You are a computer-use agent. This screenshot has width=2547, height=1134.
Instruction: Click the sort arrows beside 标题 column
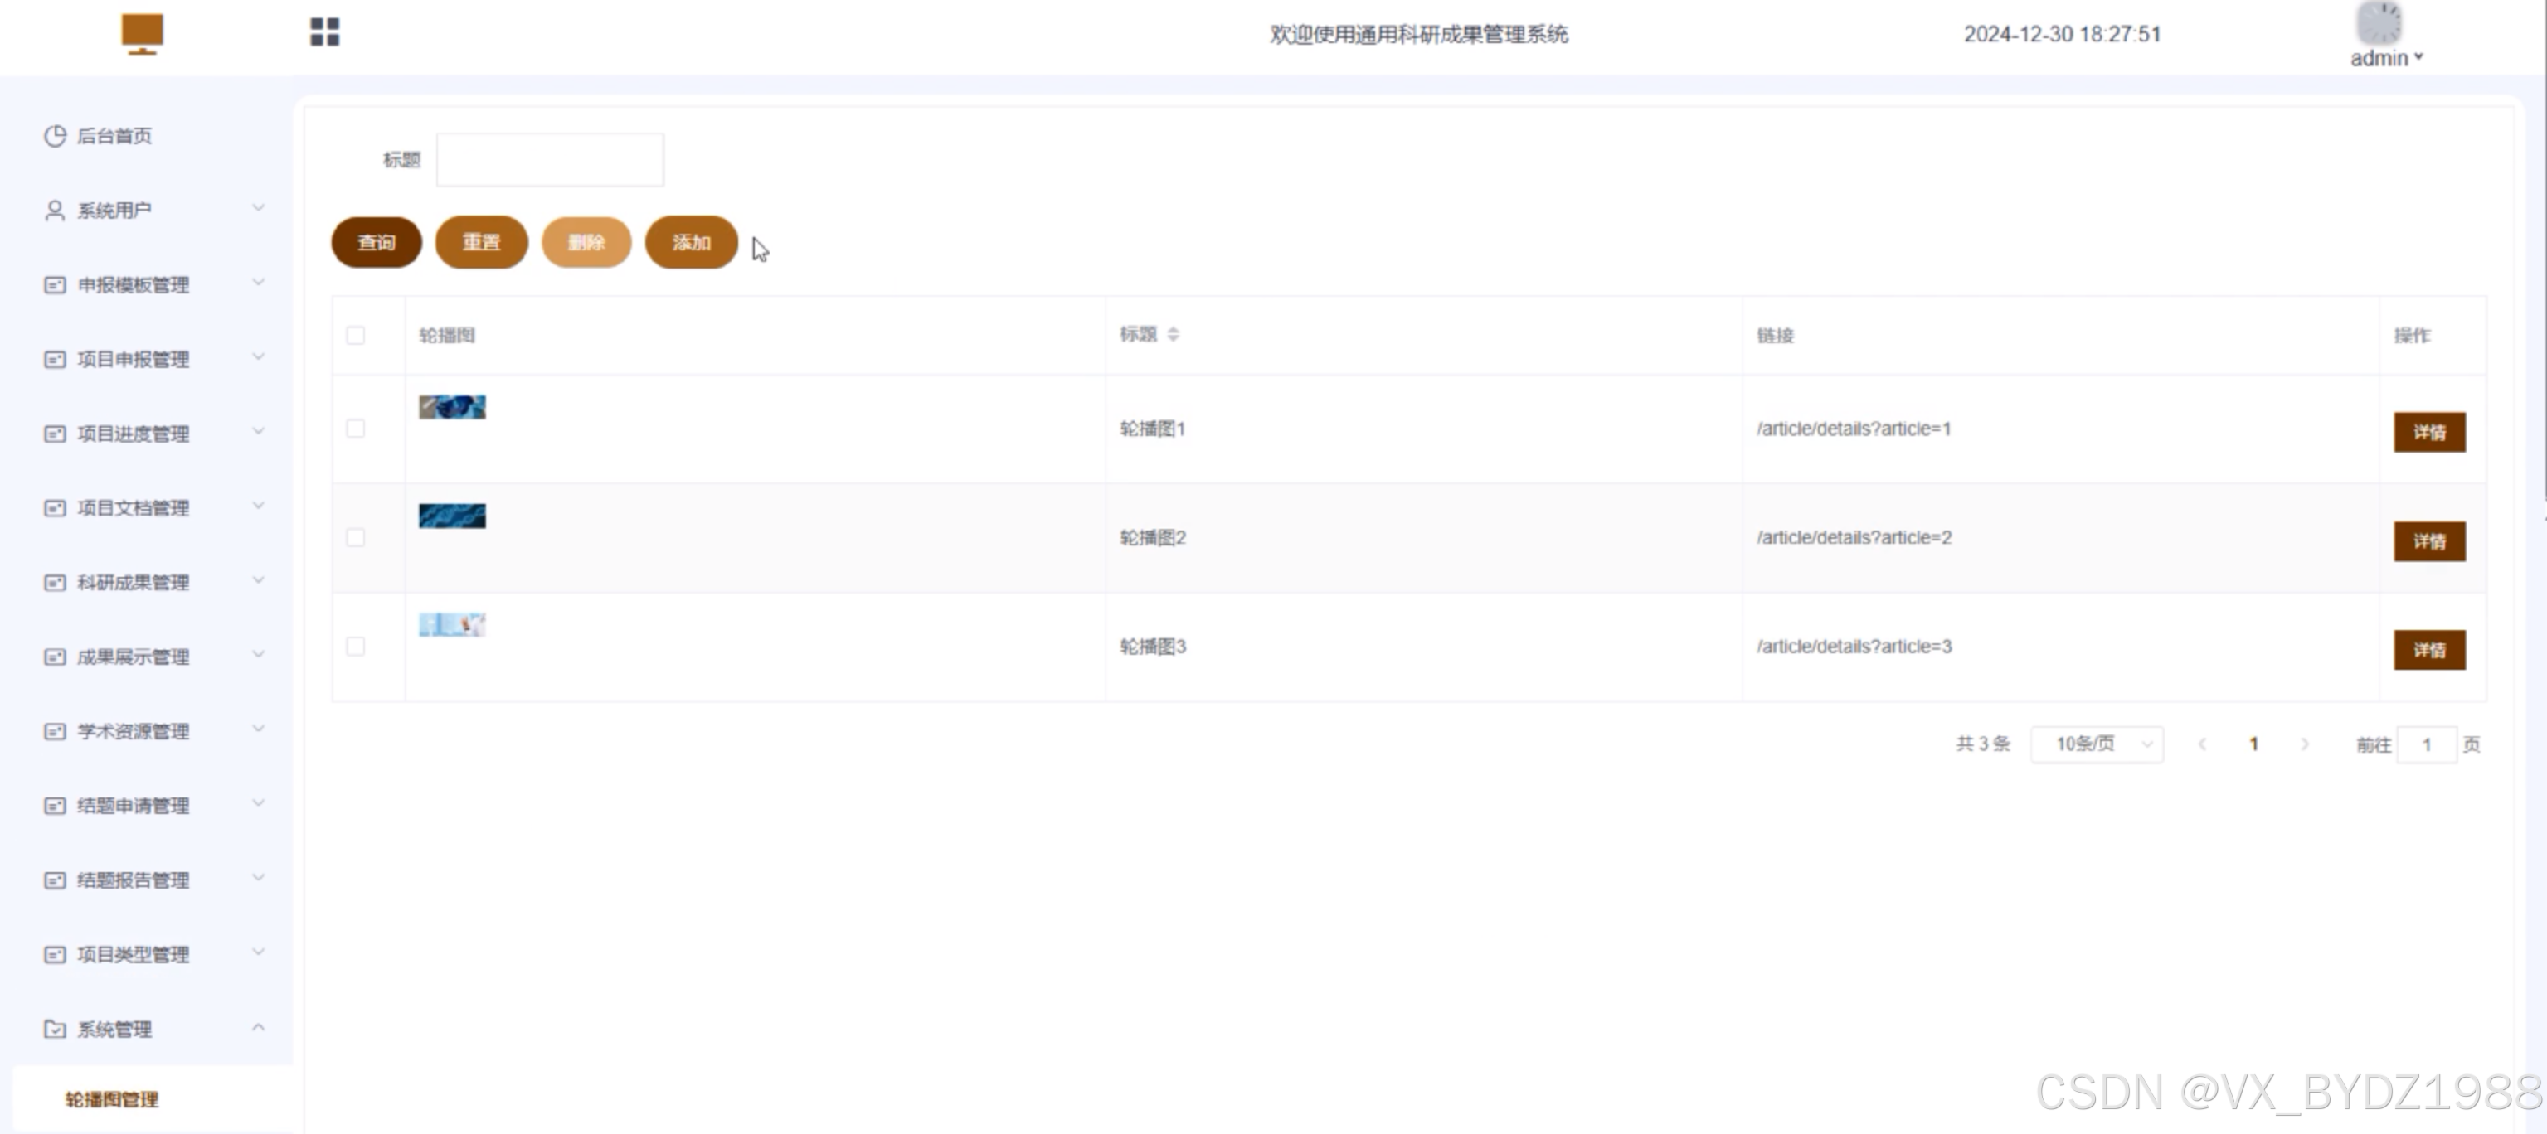coord(1173,334)
